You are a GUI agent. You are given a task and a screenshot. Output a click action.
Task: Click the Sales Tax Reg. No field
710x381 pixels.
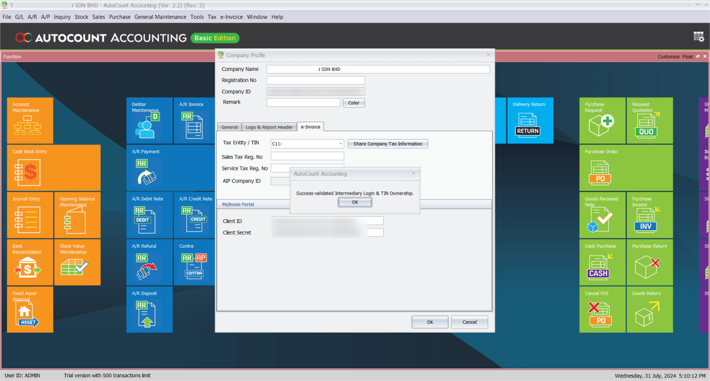307,156
